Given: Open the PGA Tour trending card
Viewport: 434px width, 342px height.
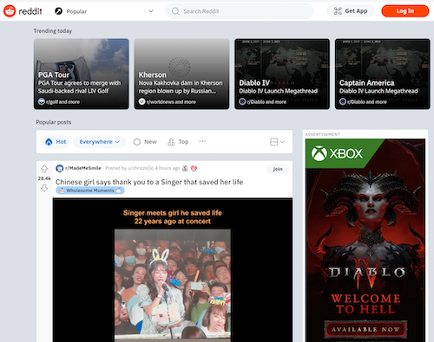Looking at the screenshot, I should pos(82,74).
